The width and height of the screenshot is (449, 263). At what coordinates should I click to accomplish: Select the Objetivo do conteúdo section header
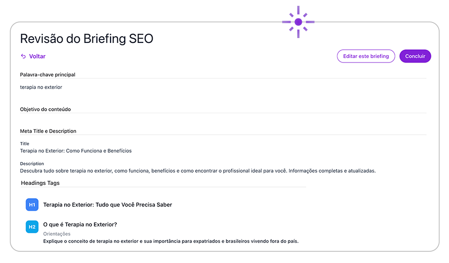click(45, 109)
